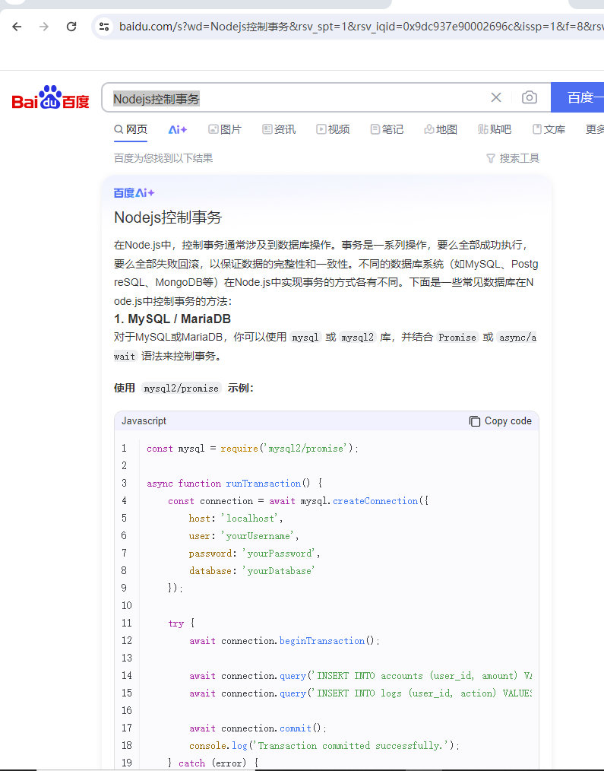Click code line database: 'yourDatabase'

click(x=251, y=571)
